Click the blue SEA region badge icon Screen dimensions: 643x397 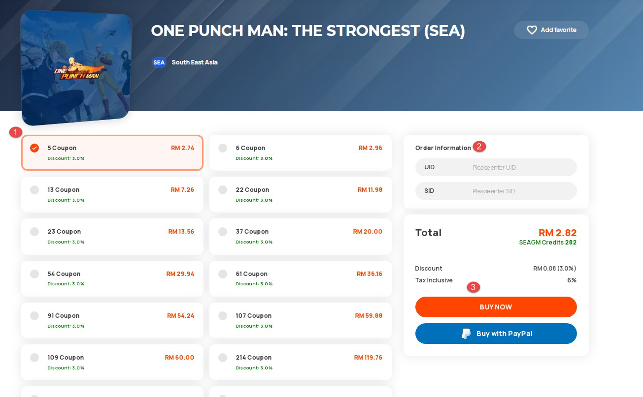pyautogui.click(x=159, y=62)
